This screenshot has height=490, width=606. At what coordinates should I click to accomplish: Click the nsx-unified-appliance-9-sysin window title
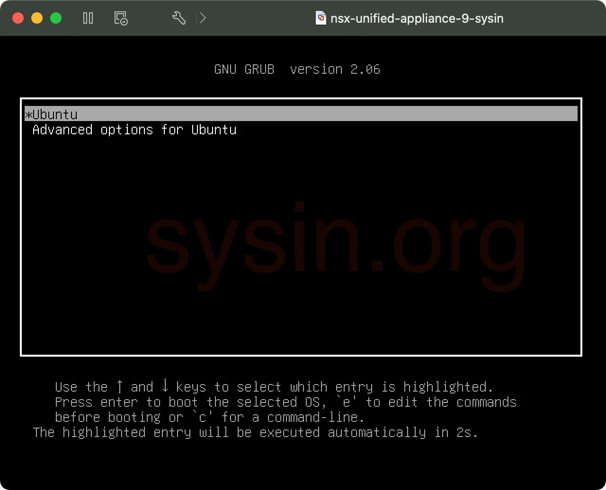click(x=417, y=19)
